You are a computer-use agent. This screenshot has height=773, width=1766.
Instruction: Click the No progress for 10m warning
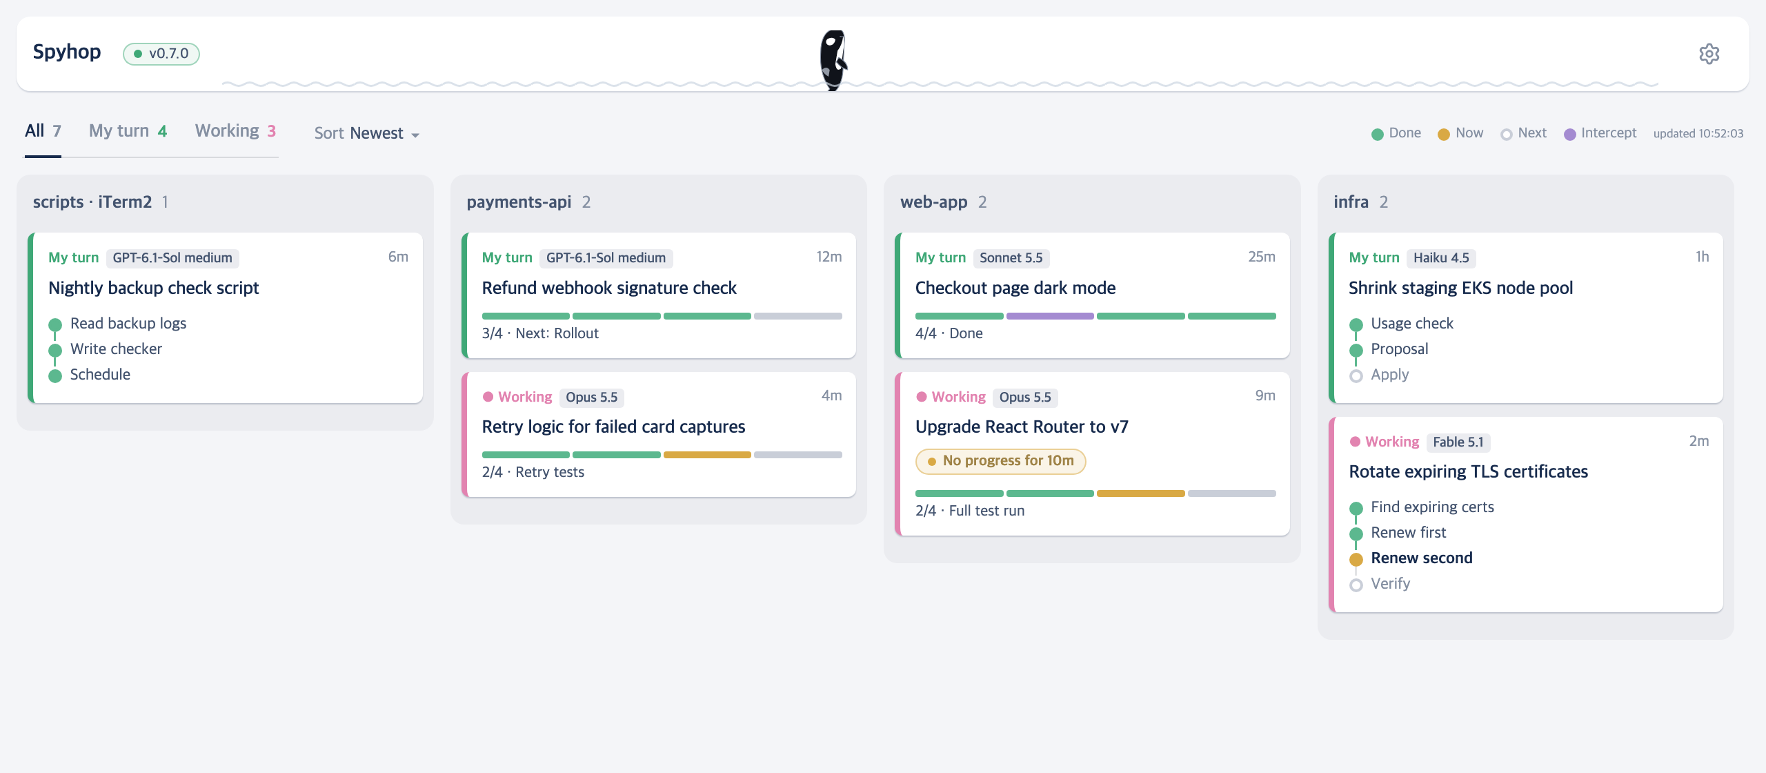point(1001,461)
